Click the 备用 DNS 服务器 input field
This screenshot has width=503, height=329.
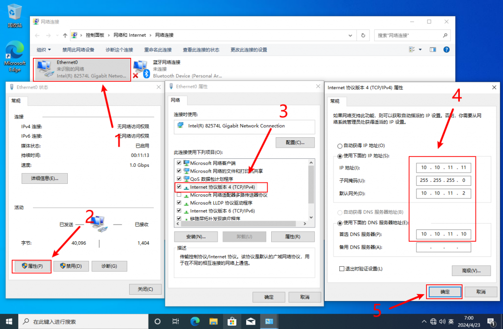click(x=443, y=248)
